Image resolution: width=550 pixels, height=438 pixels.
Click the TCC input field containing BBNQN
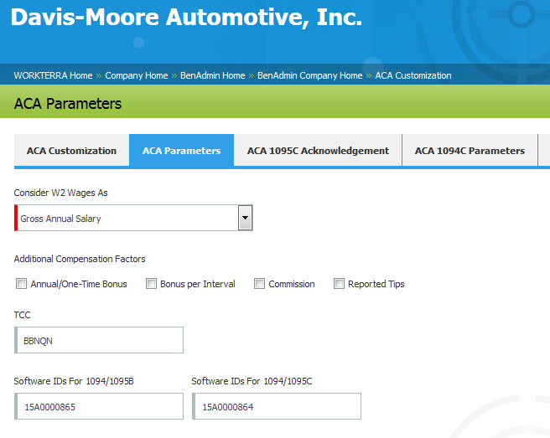click(x=99, y=340)
